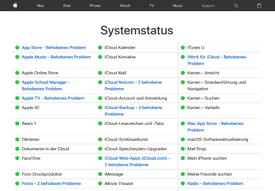Viewport: 275px width, 191px height.
Task: Open App Store - Behobenes Problem link
Action: (x=54, y=48)
